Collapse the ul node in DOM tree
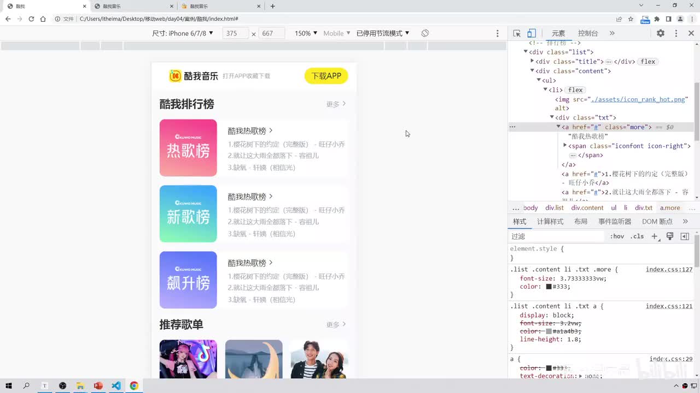700x393 pixels. (539, 80)
